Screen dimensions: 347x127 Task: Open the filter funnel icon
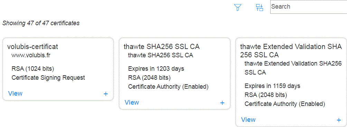(238, 8)
